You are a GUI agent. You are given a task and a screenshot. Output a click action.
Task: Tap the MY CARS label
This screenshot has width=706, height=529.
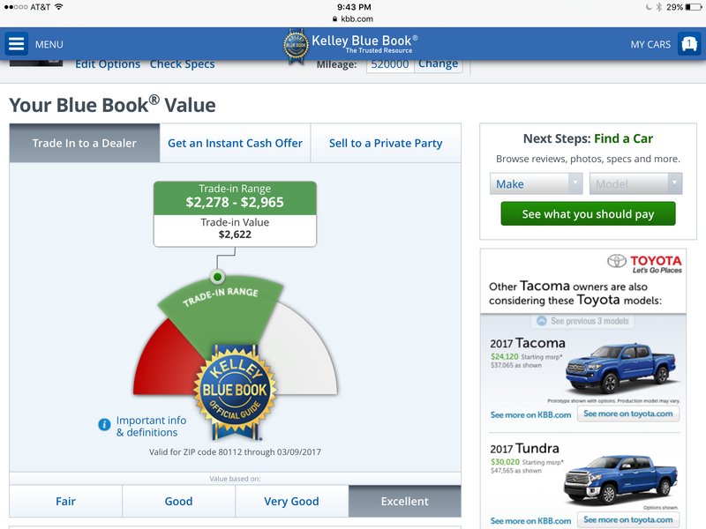pyautogui.click(x=650, y=45)
